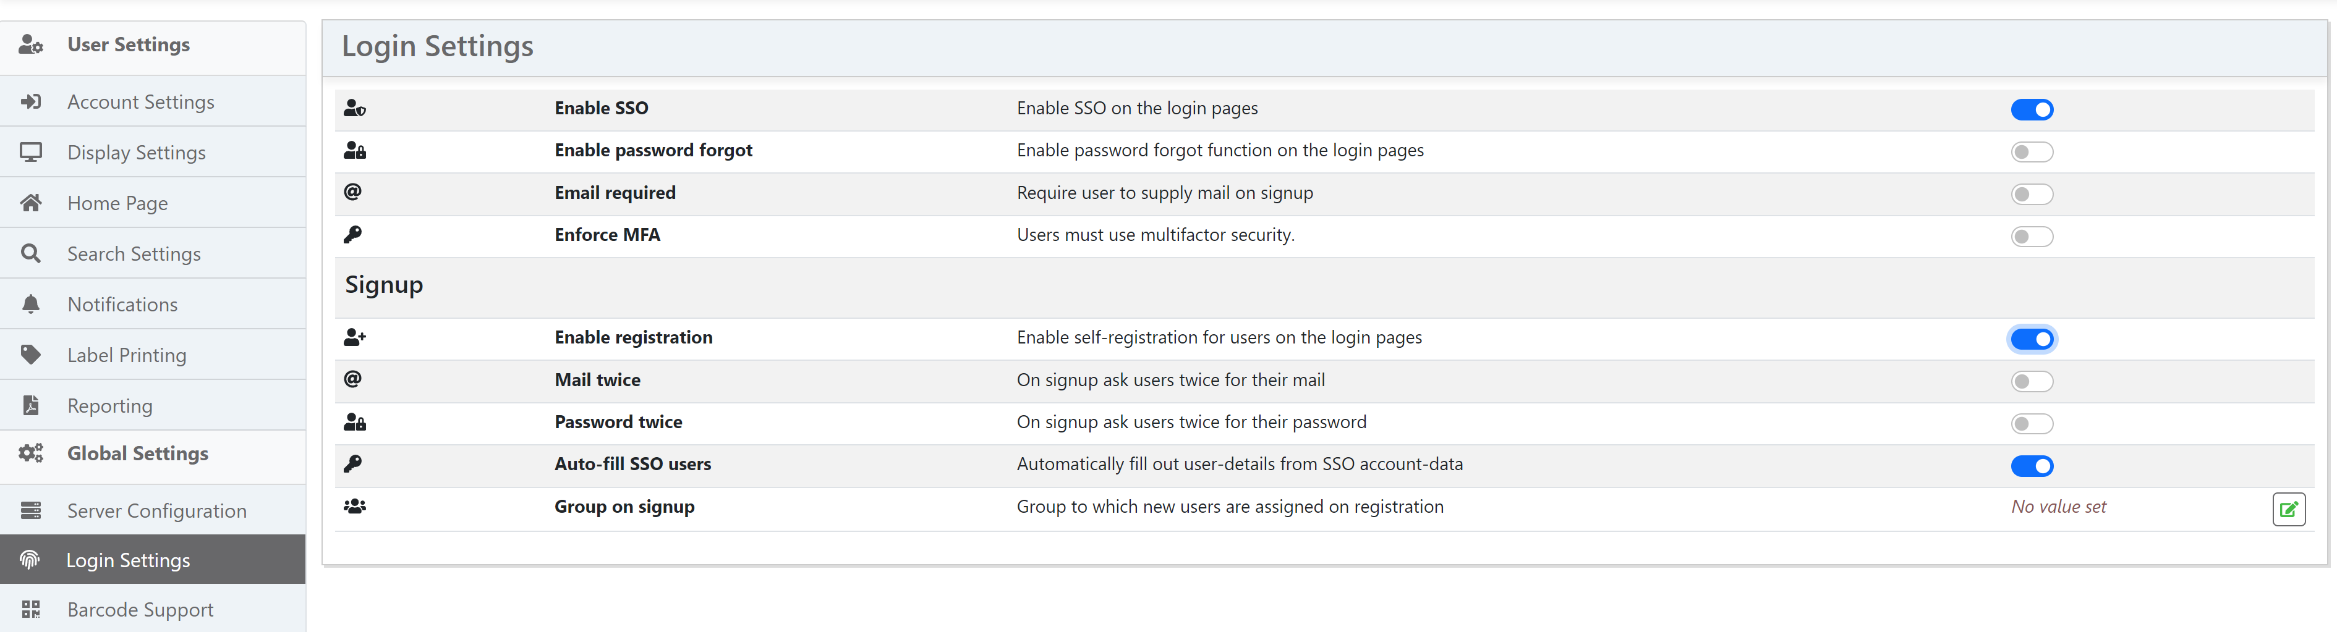2337x632 pixels.
Task: Click the server icon for Server Configuration
Action: pyautogui.click(x=31, y=510)
